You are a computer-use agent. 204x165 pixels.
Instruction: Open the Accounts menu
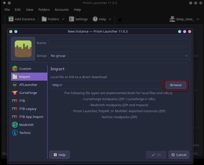[62, 10]
